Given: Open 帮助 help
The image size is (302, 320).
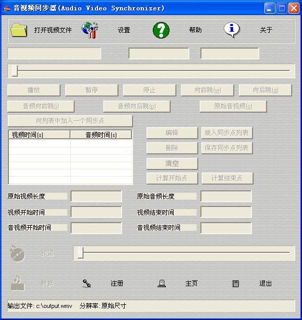Looking at the screenshot, I should click(x=195, y=30).
